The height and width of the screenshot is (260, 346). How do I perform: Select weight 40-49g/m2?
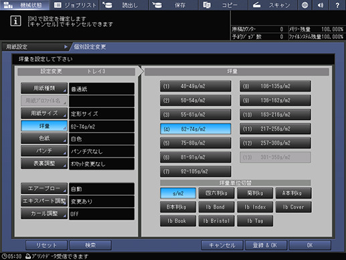tap(195, 86)
